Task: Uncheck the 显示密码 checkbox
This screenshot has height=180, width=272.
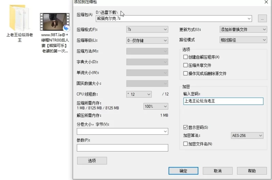Action: 185,127
